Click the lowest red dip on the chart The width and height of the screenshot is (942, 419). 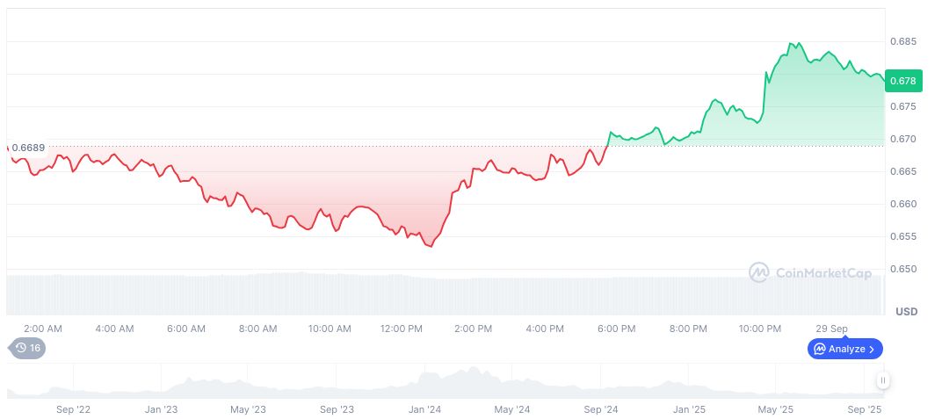430,246
